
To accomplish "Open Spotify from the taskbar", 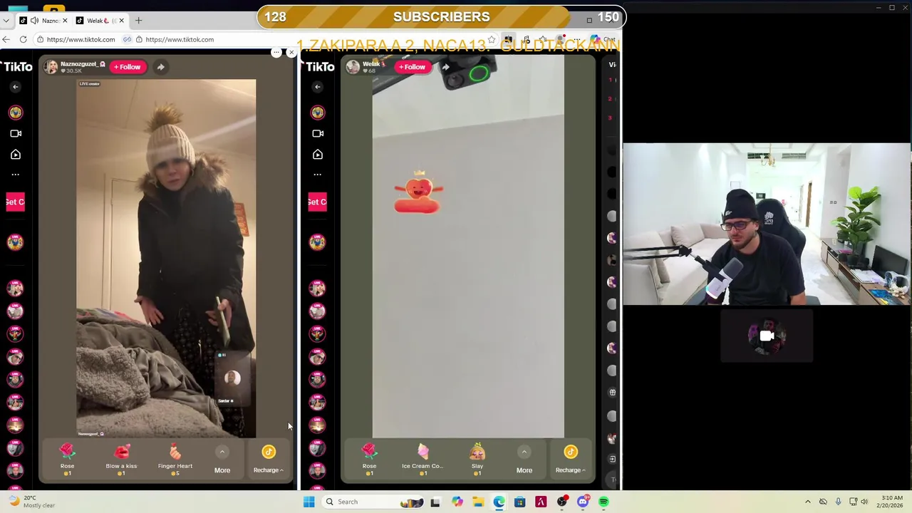I will (x=603, y=502).
